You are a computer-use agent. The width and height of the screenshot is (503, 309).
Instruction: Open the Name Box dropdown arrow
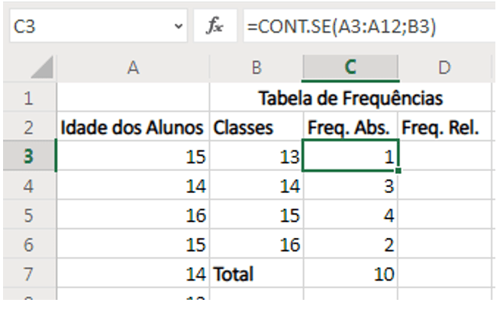click(x=179, y=27)
